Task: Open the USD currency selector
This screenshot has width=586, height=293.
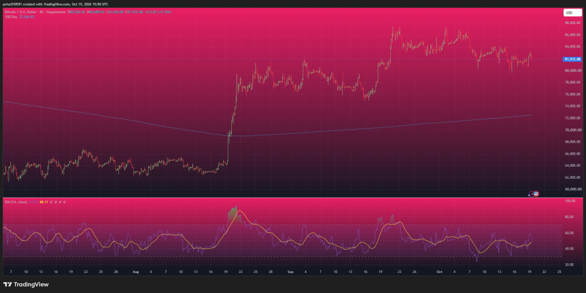Action: 572,13
